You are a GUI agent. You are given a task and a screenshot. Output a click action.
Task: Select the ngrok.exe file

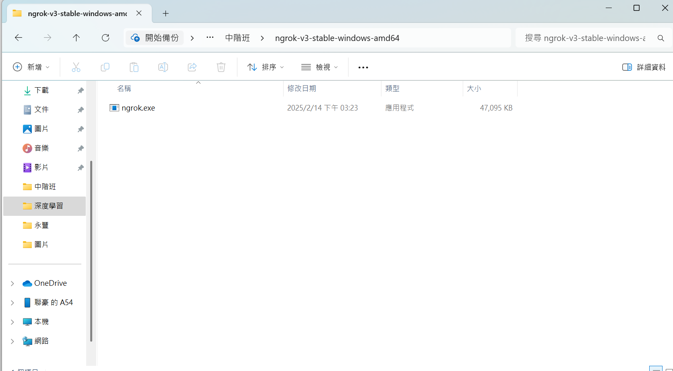(x=138, y=108)
